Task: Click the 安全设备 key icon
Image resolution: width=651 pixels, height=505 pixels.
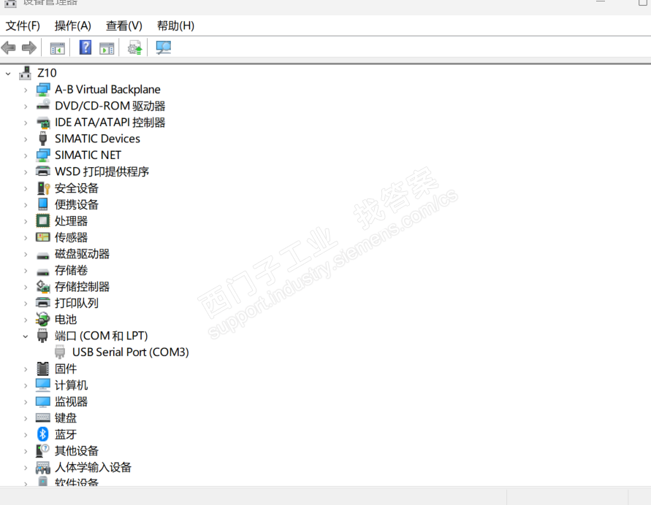Action: (43, 188)
